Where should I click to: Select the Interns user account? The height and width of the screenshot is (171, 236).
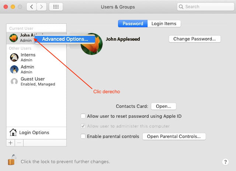[x=28, y=57]
